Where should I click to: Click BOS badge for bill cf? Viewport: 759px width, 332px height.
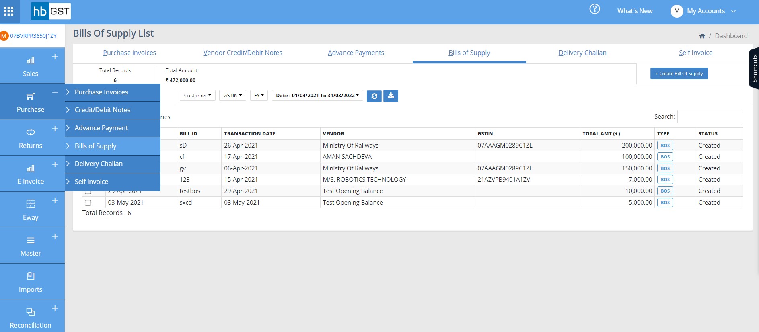[665, 157]
